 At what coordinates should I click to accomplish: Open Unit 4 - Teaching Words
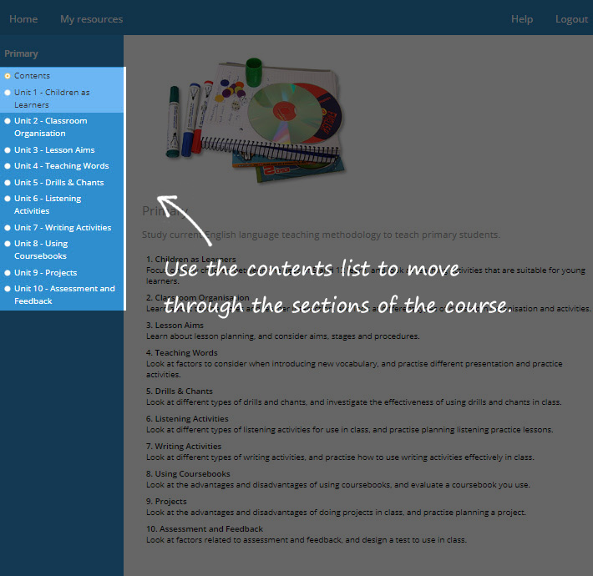click(61, 166)
